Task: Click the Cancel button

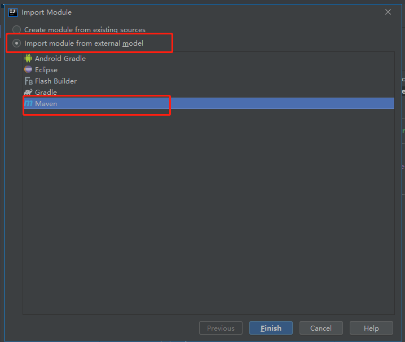Action: (321, 328)
